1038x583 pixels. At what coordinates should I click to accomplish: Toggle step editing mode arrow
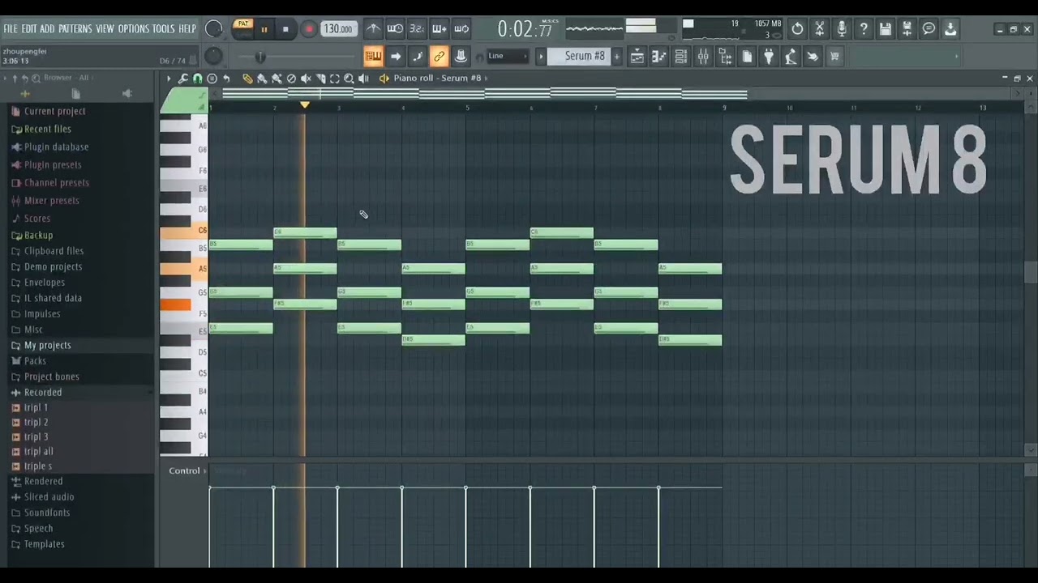395,56
